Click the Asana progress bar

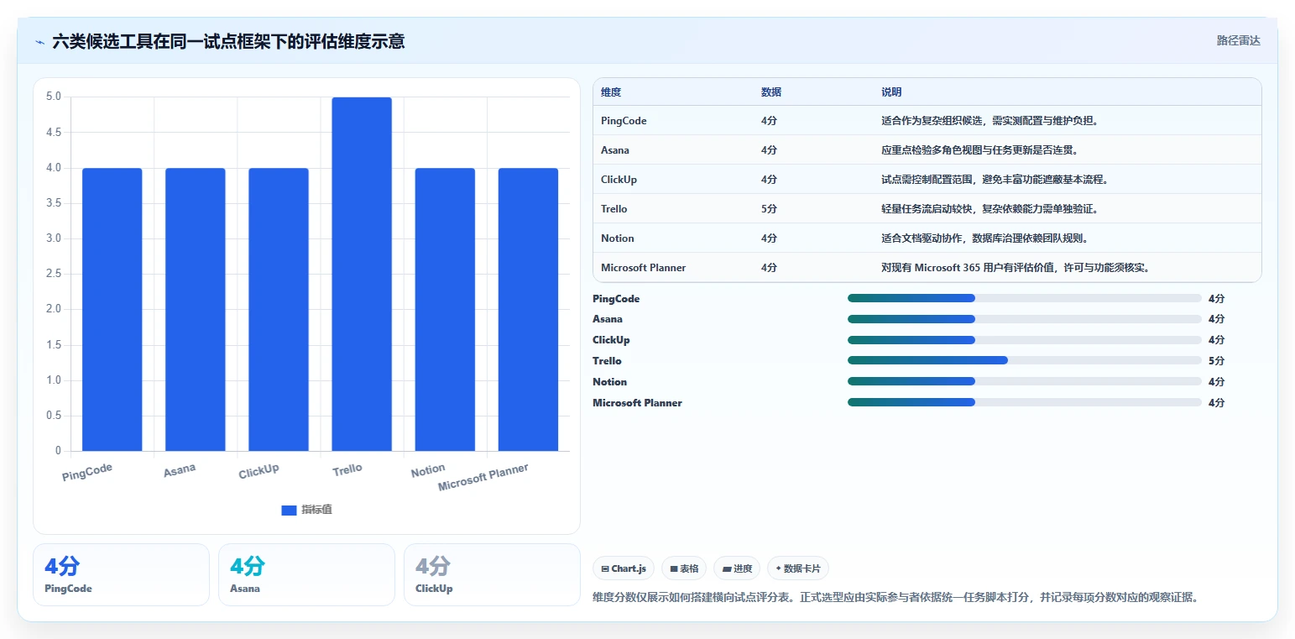tap(1025, 319)
